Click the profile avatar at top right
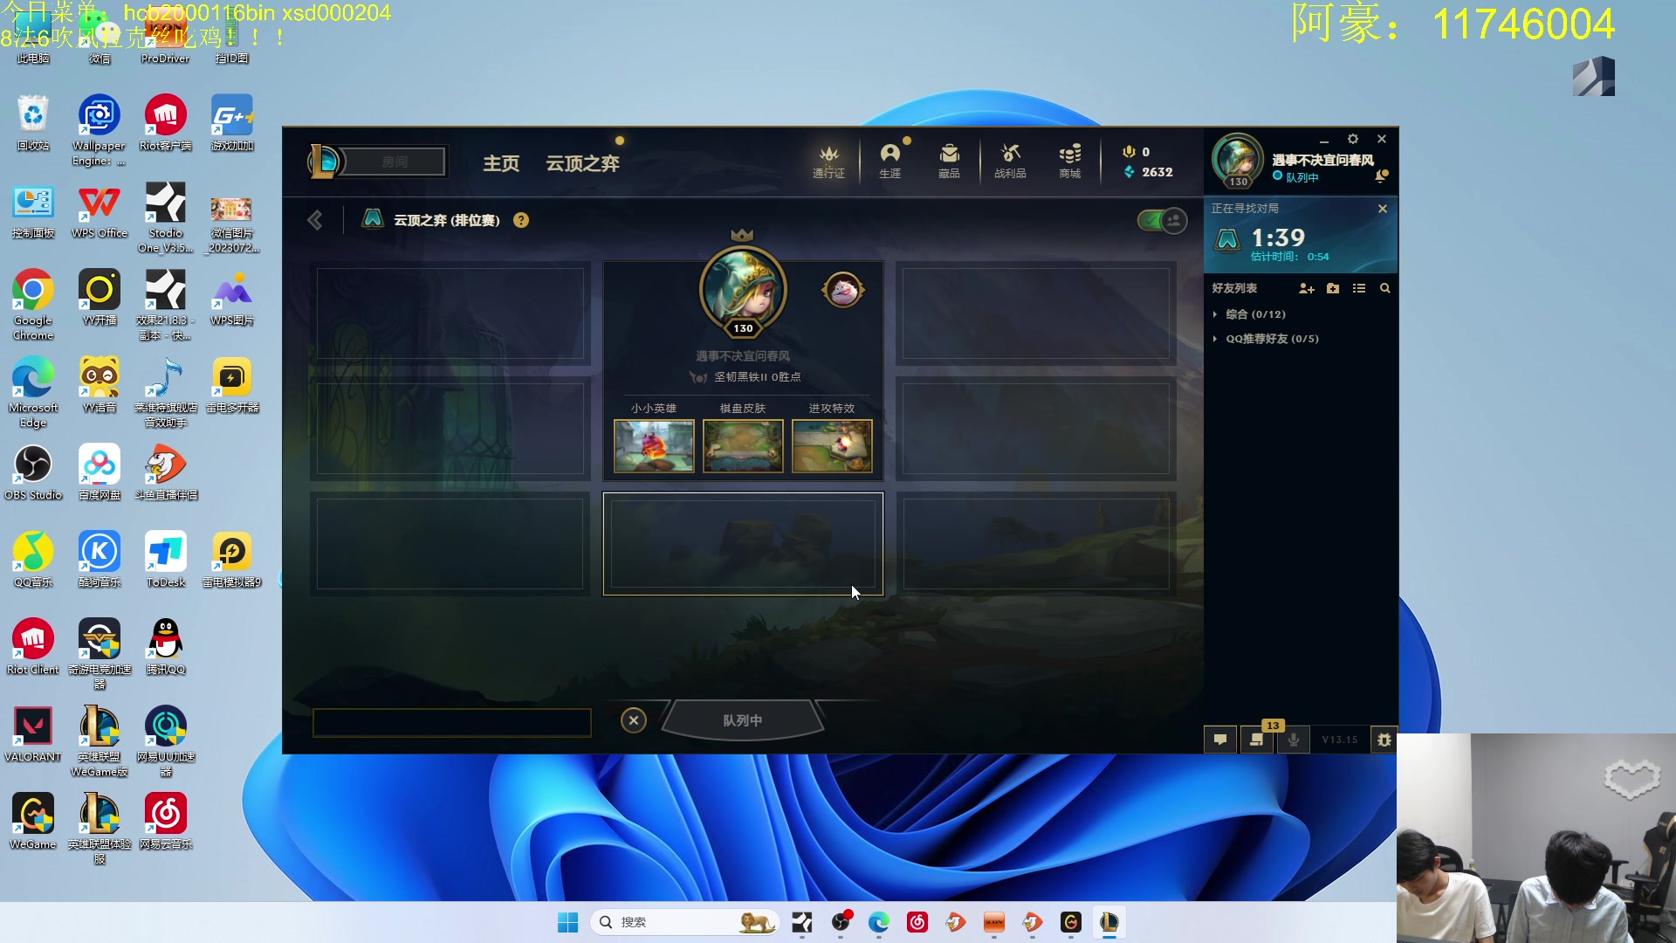Viewport: 1676px width, 943px height. [1238, 160]
